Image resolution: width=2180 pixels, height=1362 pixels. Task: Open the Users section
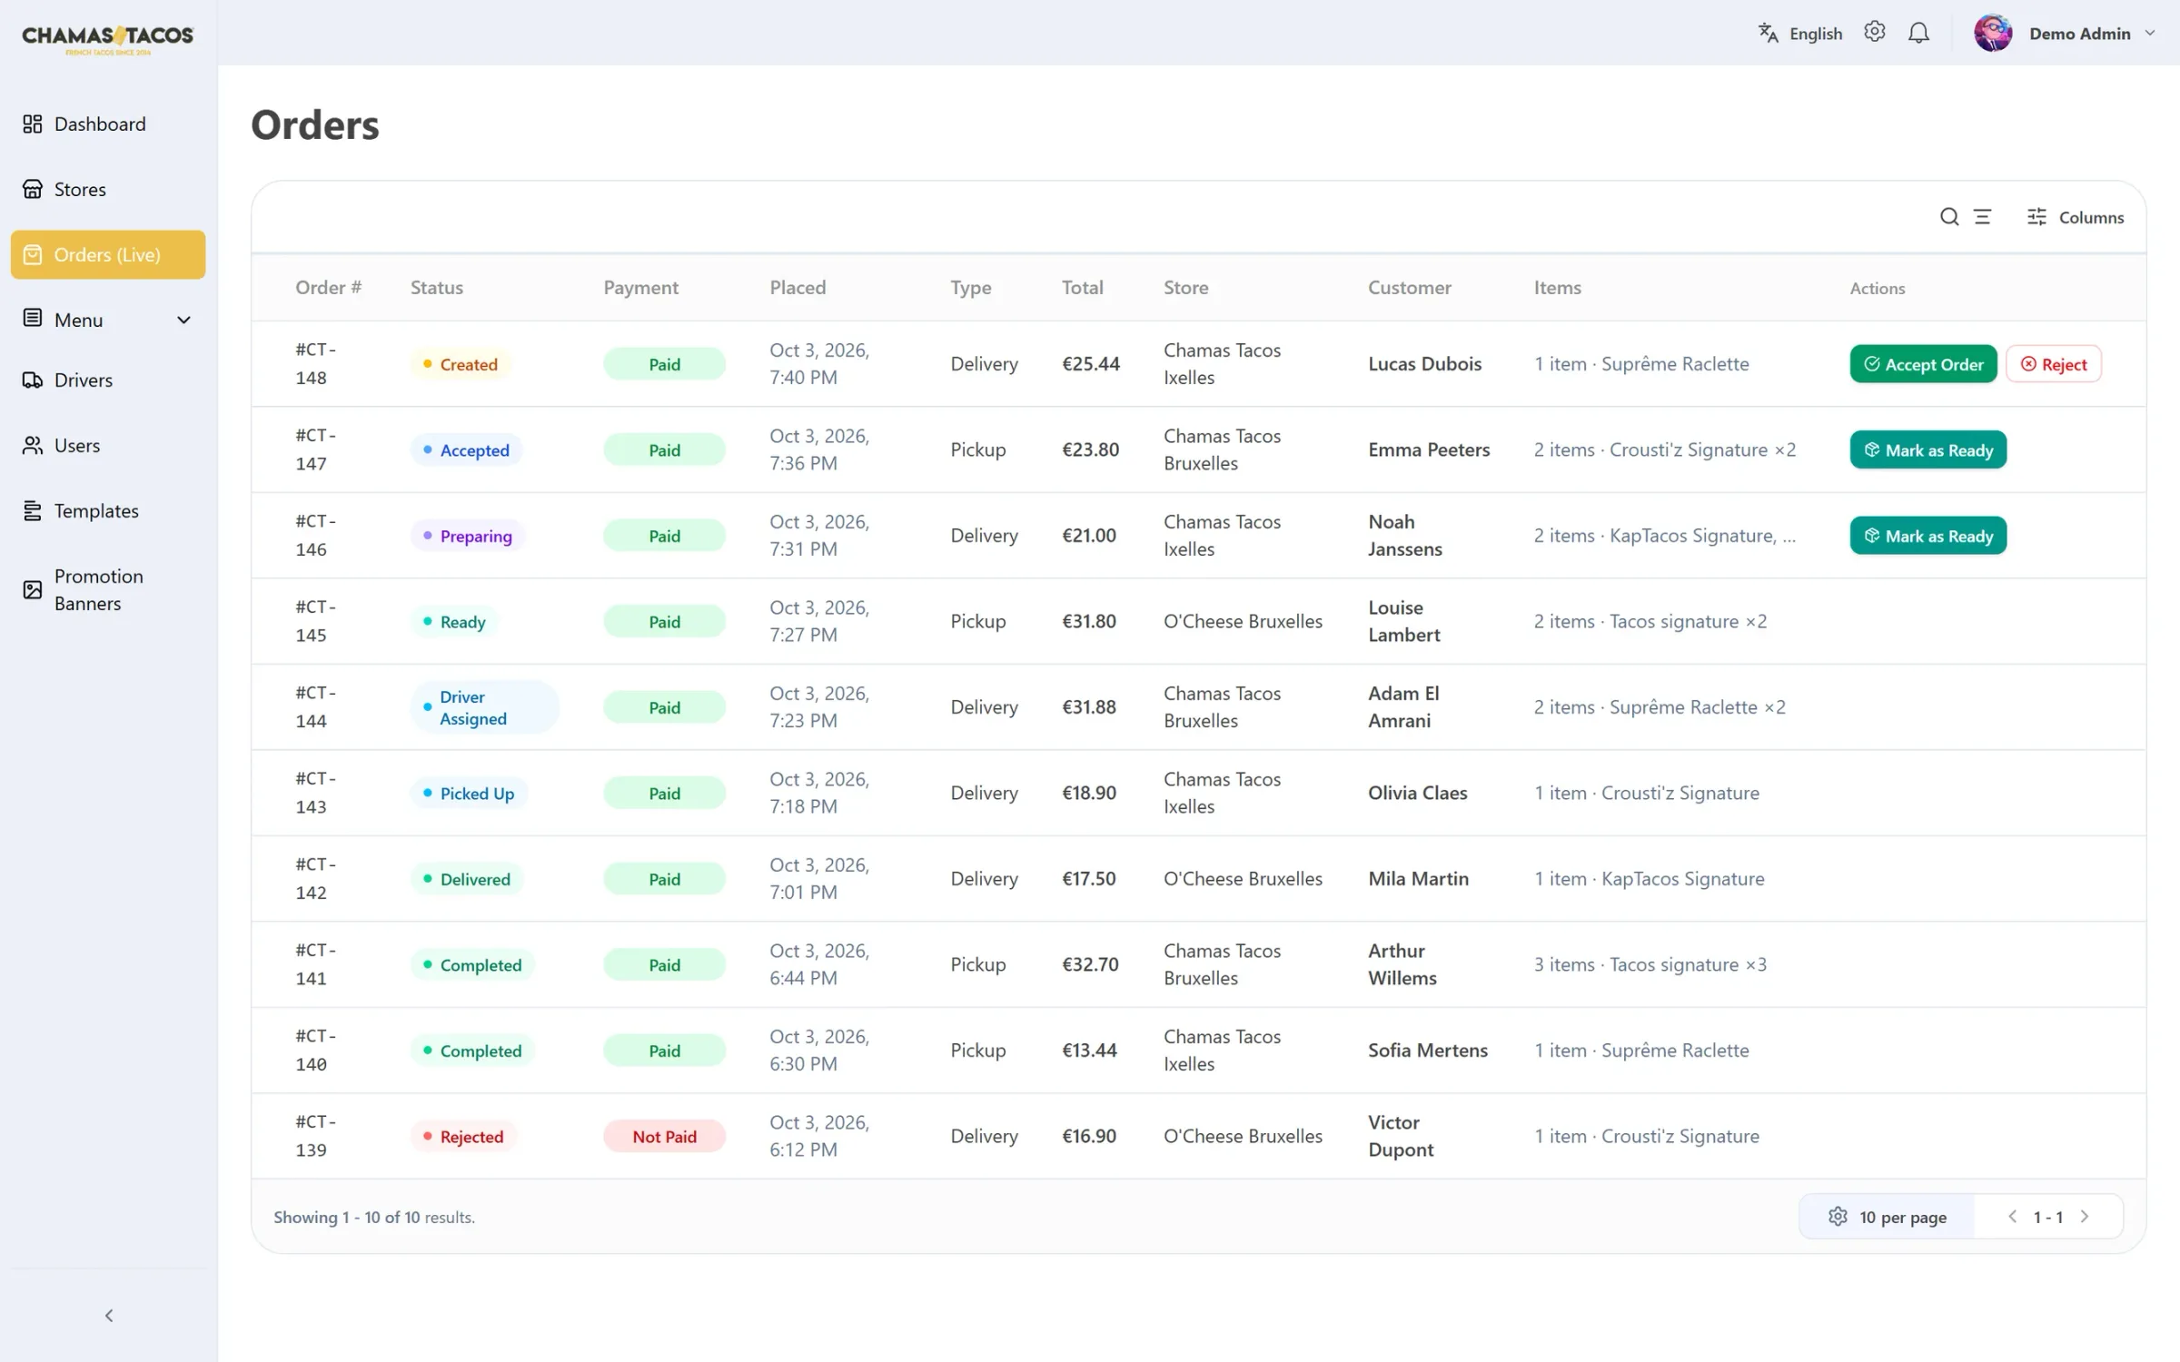coord(108,445)
